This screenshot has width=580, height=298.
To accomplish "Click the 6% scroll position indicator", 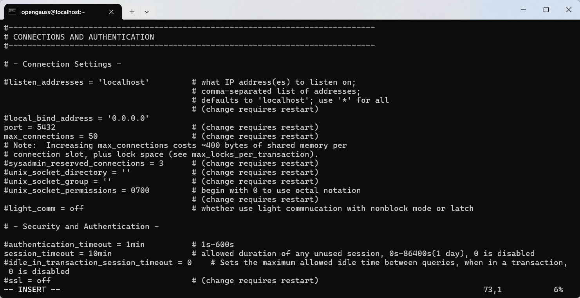I will (x=558, y=289).
